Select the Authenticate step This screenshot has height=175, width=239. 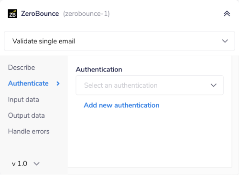(x=28, y=83)
